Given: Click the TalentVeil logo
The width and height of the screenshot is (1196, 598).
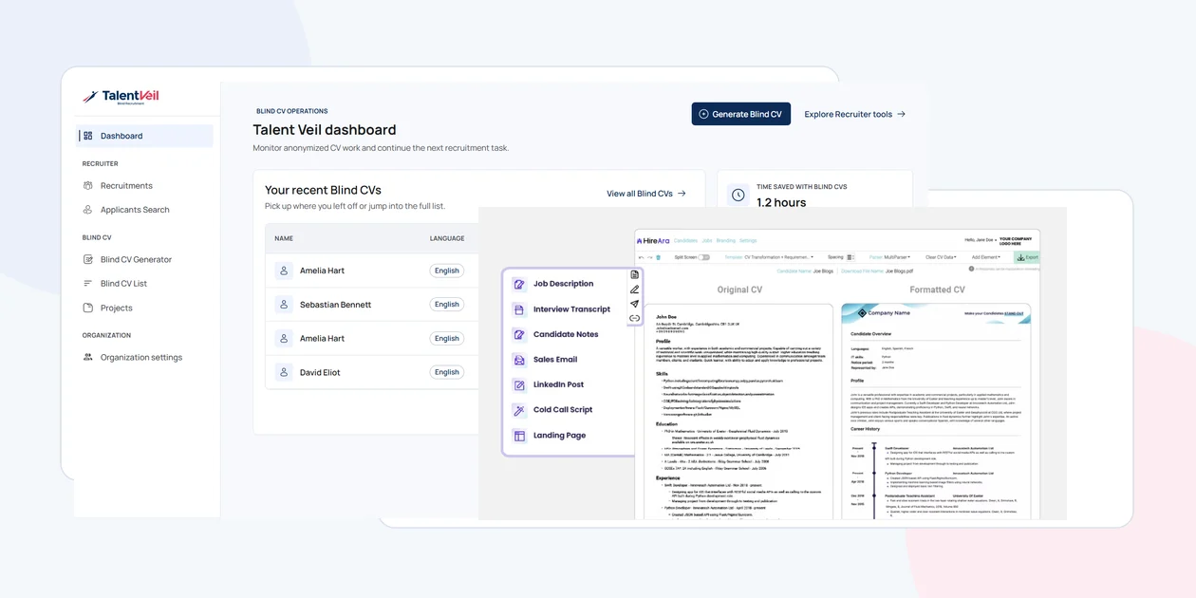Looking at the screenshot, I should click(x=121, y=97).
